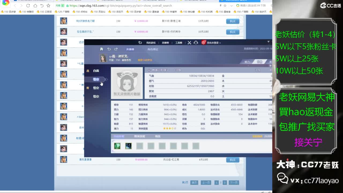Click the 购买 button for the ¥60000.00 listing
The height and width of the screenshot is (193, 343).
tap(233, 160)
